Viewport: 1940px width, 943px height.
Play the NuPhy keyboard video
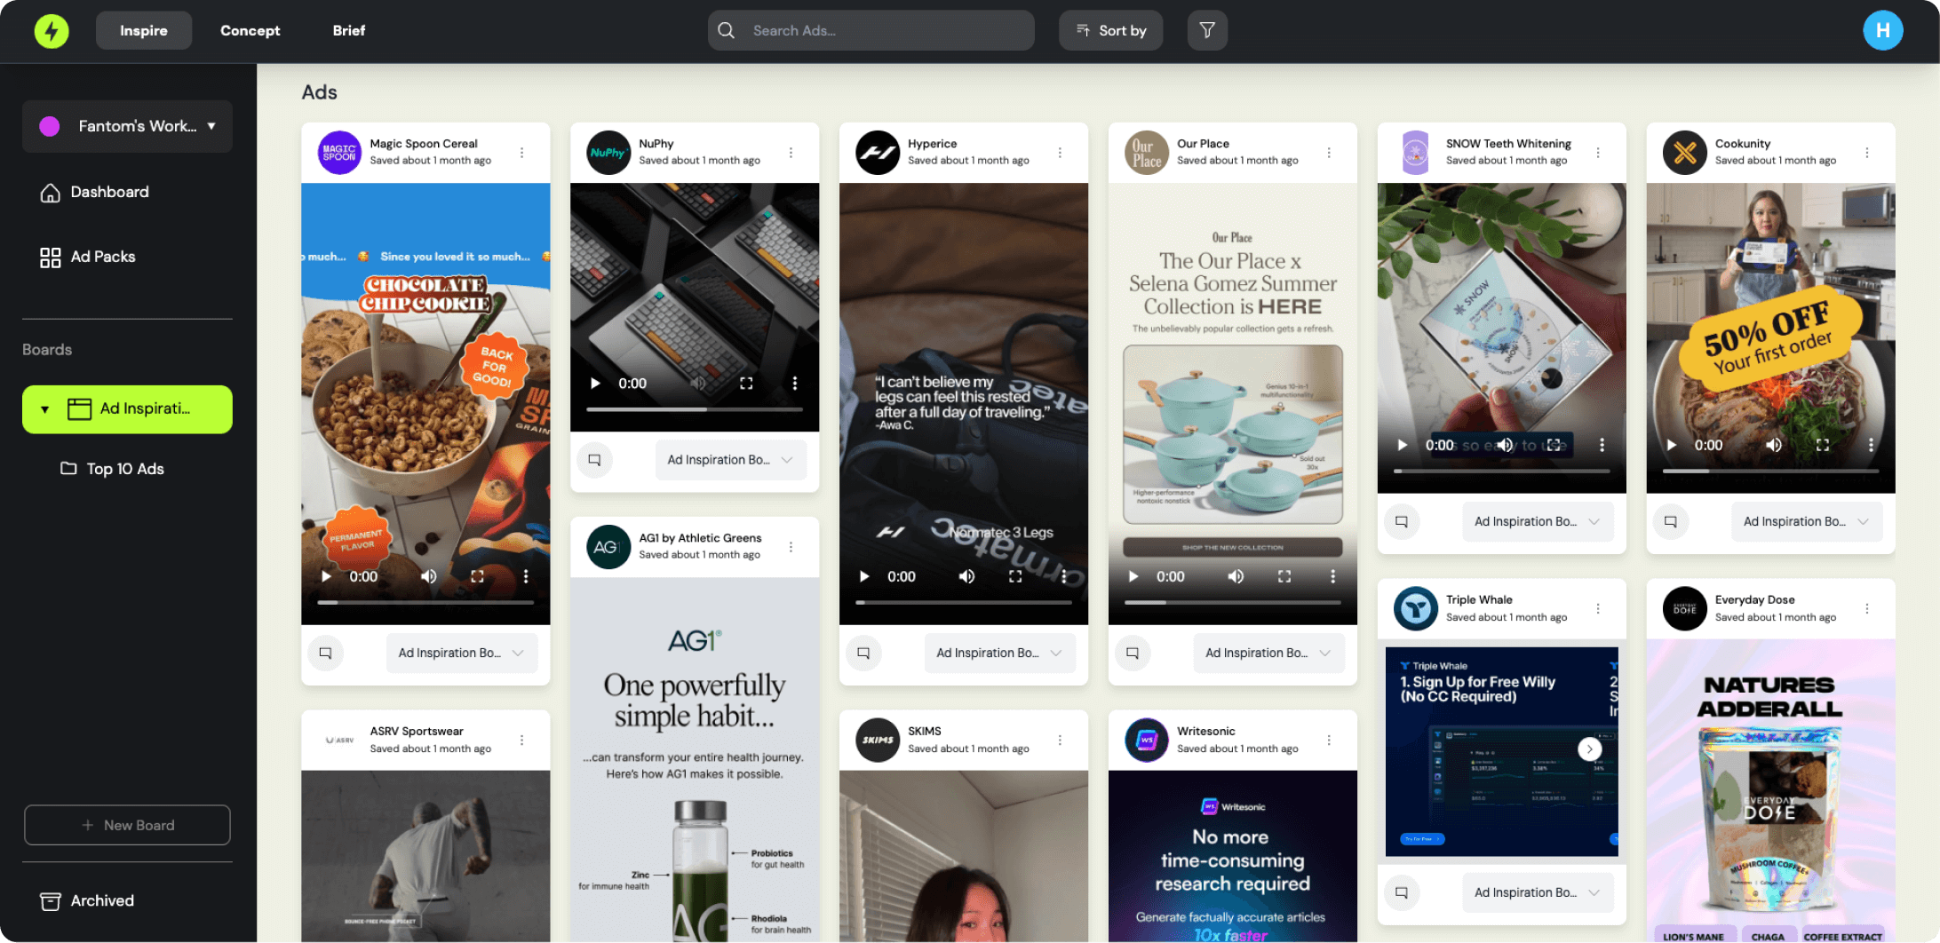(595, 384)
